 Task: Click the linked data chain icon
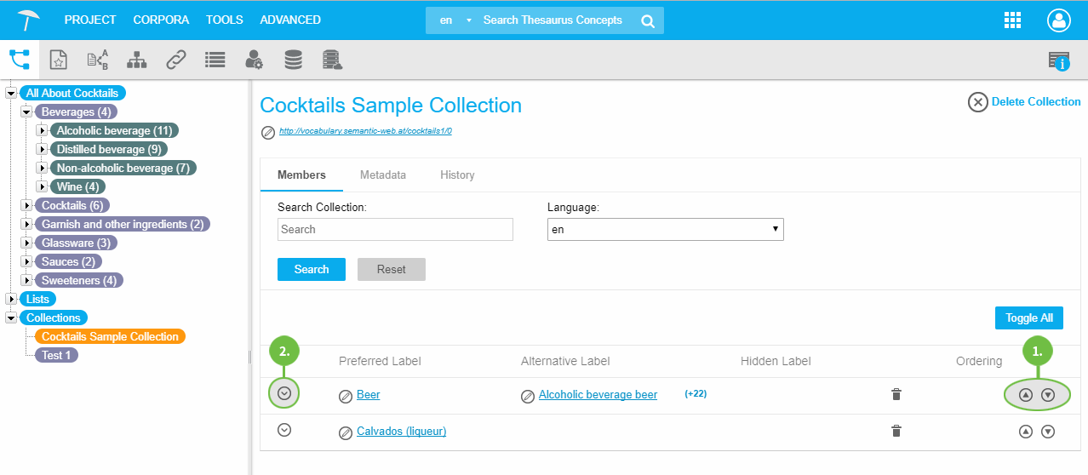176,60
